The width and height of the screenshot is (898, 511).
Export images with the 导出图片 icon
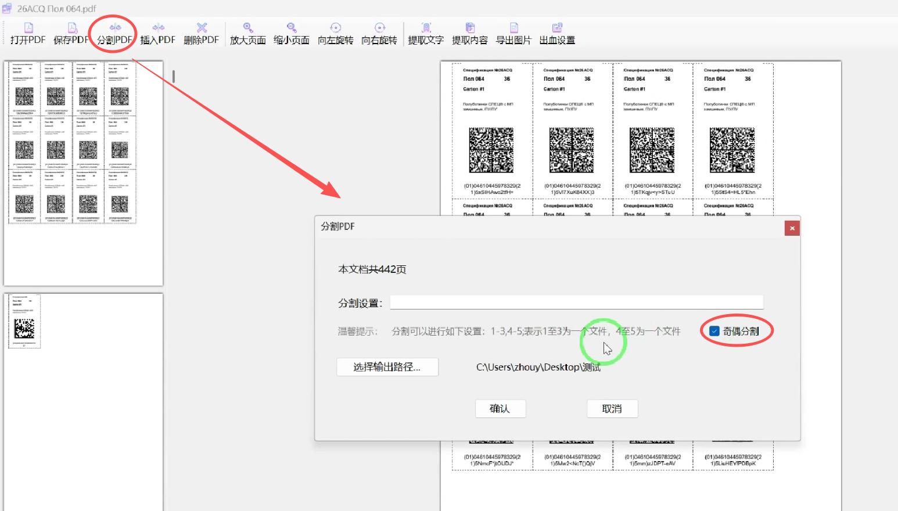pos(513,33)
